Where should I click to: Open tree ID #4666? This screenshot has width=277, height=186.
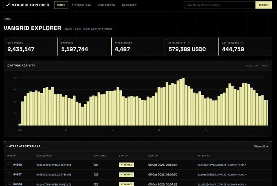click(18, 184)
